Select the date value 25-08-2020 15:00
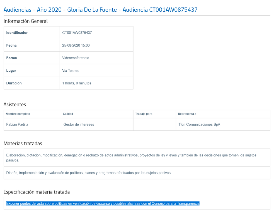Image resolution: width=274 pixels, height=223 pixels. pyautogui.click(x=76, y=45)
